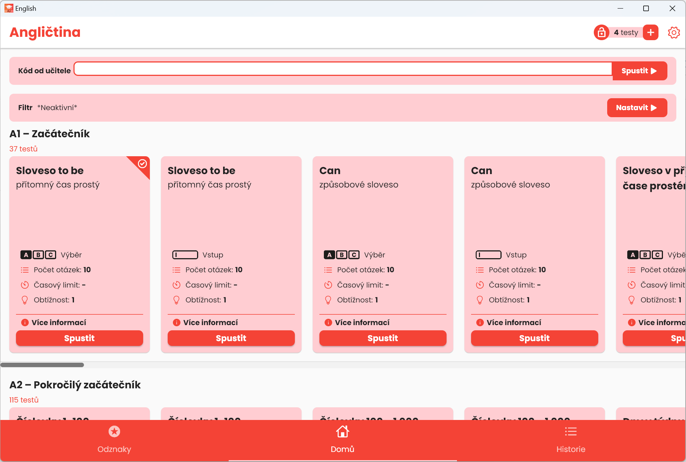Click the lightbulb icon on Can Vstup card
The height and width of the screenshot is (462, 686).
coord(480,300)
